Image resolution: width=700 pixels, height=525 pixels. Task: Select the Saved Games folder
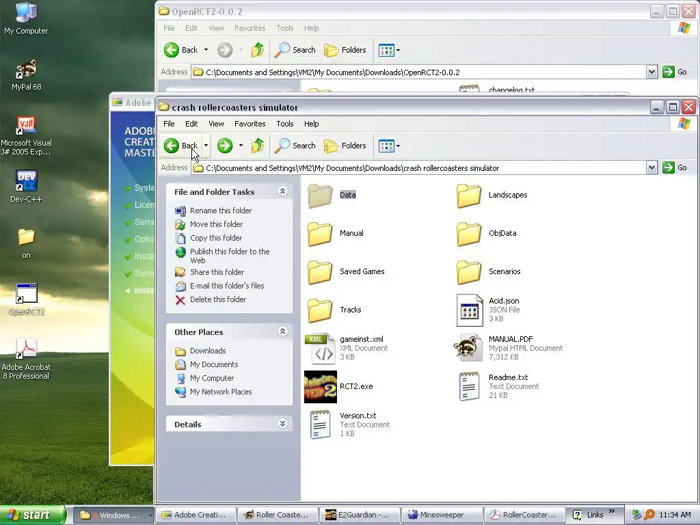pyautogui.click(x=346, y=271)
